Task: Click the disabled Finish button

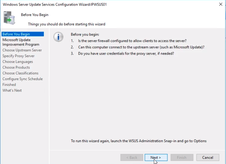Action: 182,158
